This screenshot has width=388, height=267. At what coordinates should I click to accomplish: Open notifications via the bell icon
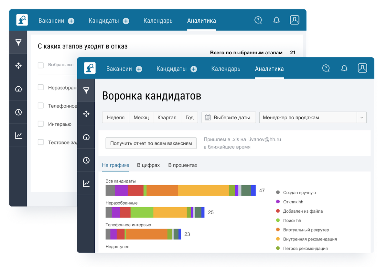(x=344, y=68)
